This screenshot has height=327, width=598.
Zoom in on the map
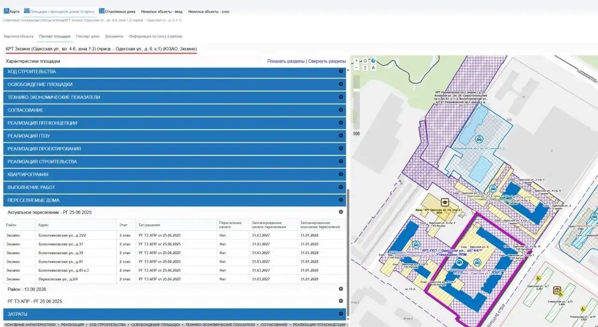[357, 61]
